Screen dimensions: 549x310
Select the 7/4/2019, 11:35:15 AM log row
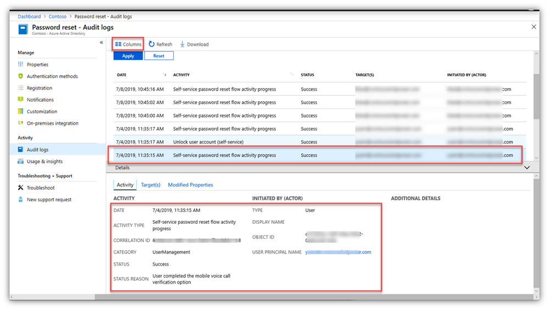pos(320,155)
